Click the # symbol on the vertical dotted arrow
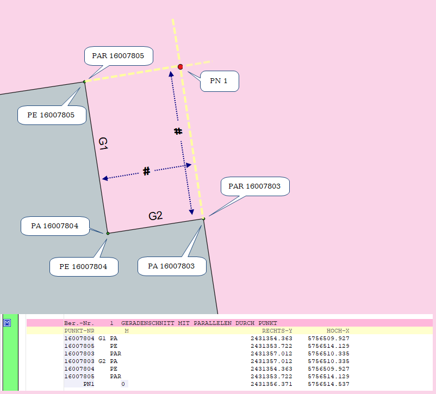Image resolution: width=436 pixels, height=394 pixels. click(x=178, y=131)
